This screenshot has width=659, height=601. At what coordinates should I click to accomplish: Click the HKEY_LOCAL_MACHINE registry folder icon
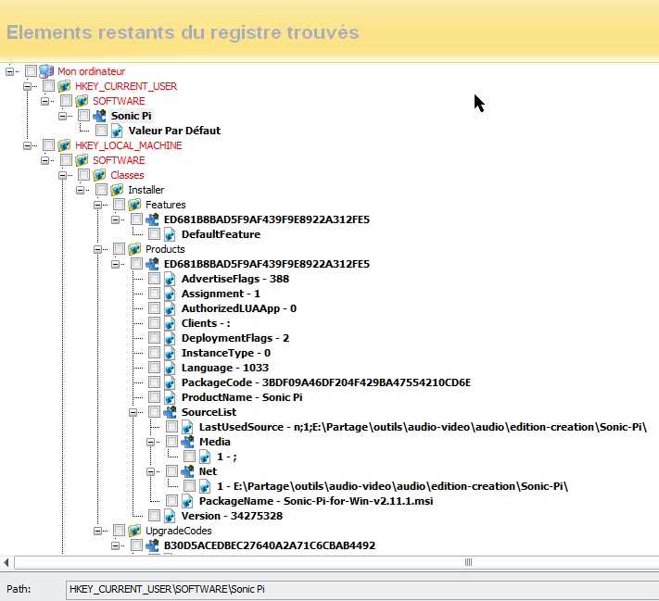click(x=65, y=145)
